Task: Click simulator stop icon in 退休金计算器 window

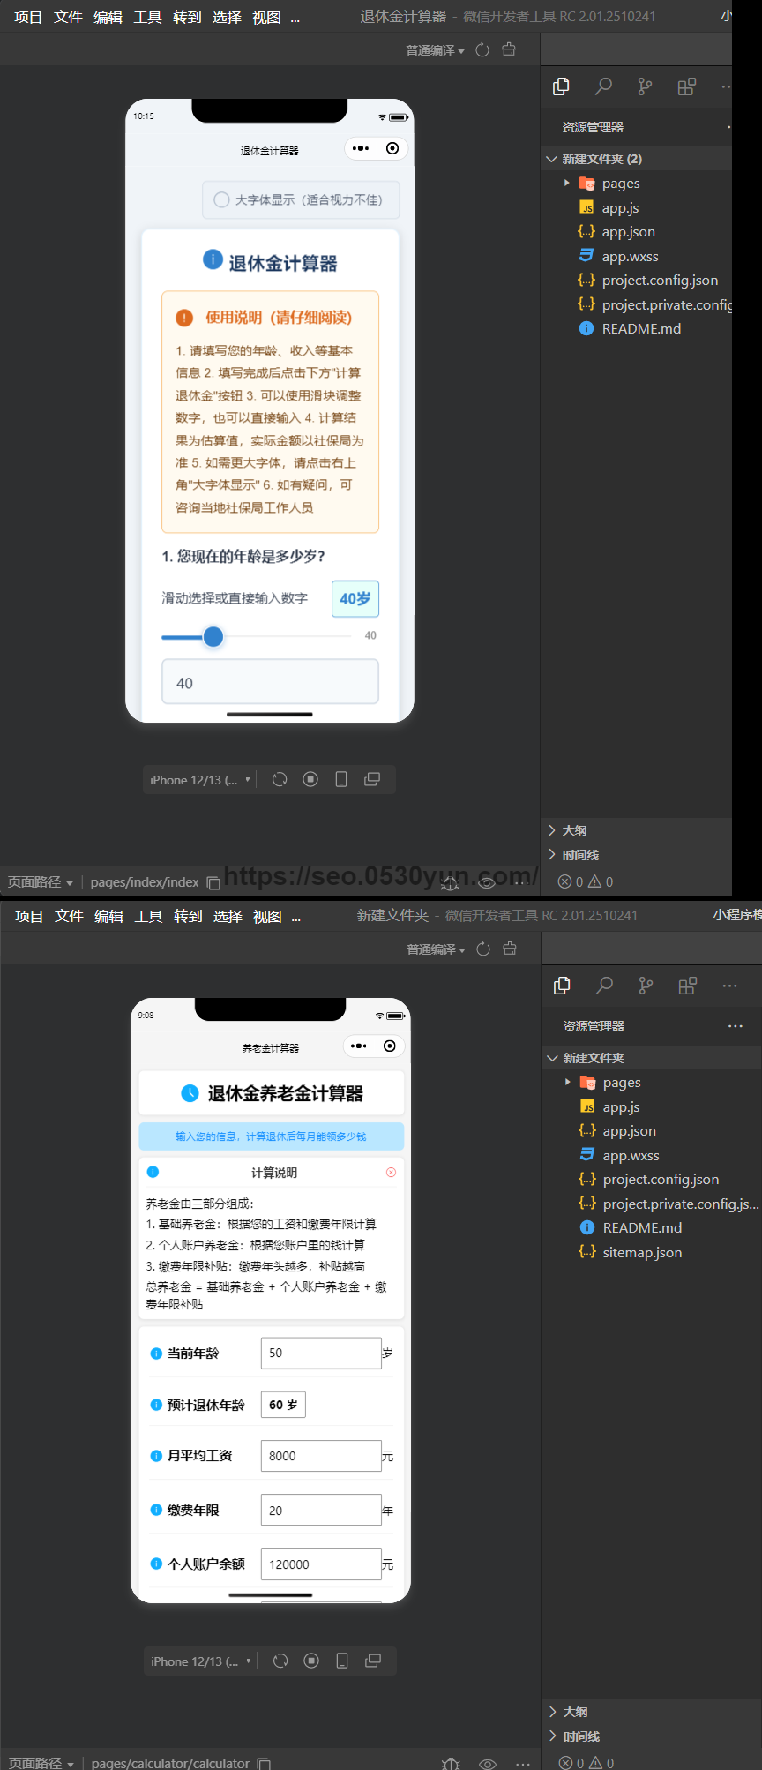Action: tap(310, 779)
